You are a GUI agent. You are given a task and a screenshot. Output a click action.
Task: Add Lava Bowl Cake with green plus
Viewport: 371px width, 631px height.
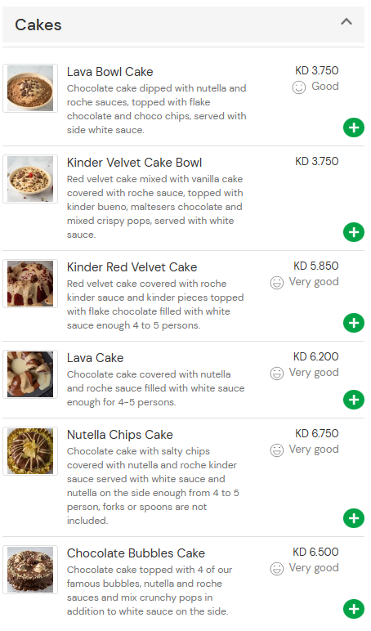pyautogui.click(x=354, y=128)
